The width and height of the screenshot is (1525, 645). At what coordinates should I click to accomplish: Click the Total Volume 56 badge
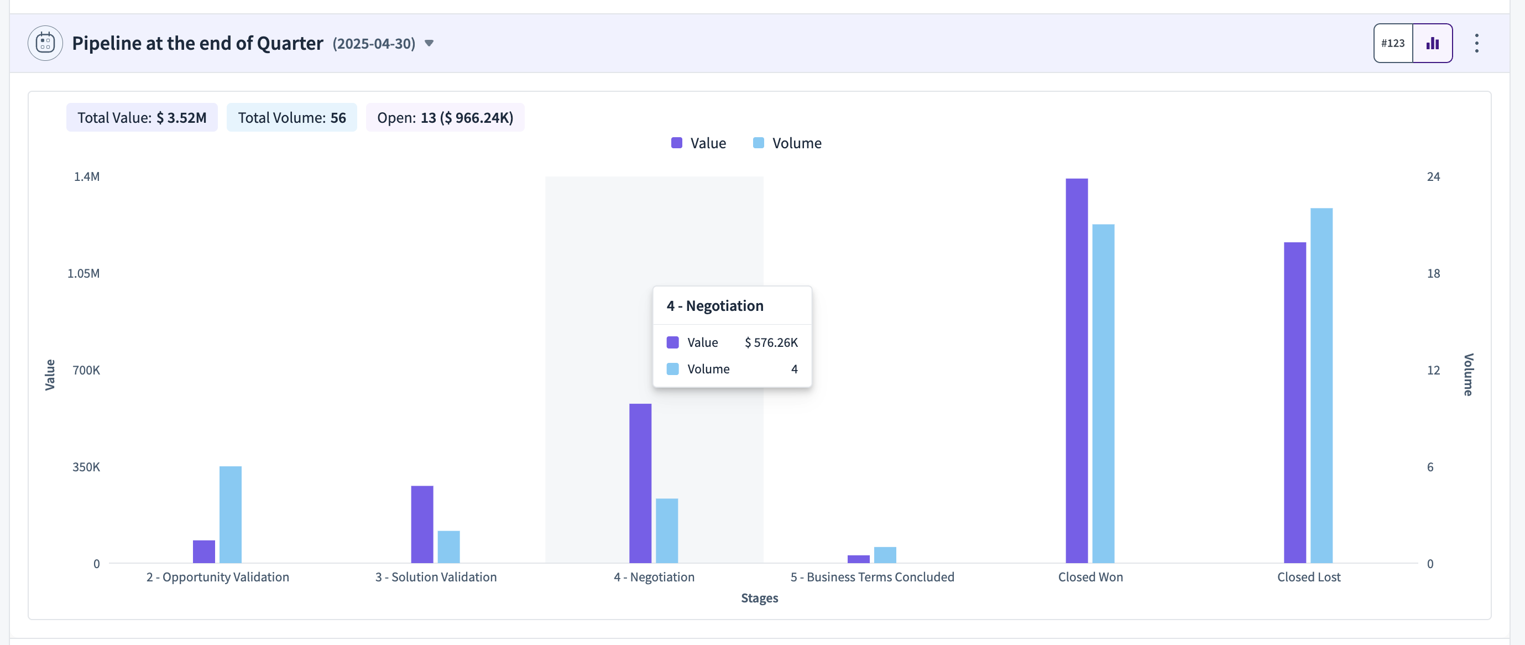[292, 117]
